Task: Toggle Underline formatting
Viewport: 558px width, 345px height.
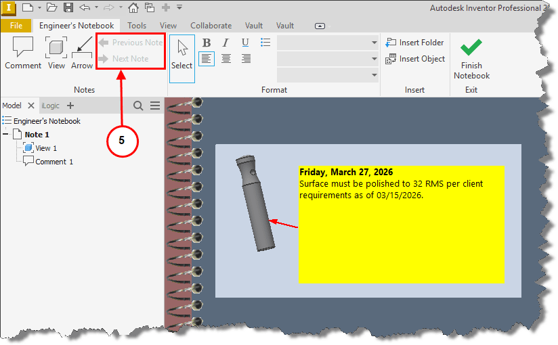Action: click(245, 43)
